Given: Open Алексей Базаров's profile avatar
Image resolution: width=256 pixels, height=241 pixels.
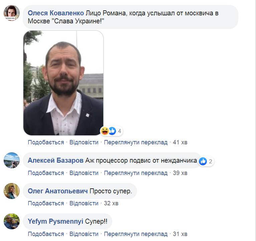Looking at the screenshot, I should tap(12, 160).
